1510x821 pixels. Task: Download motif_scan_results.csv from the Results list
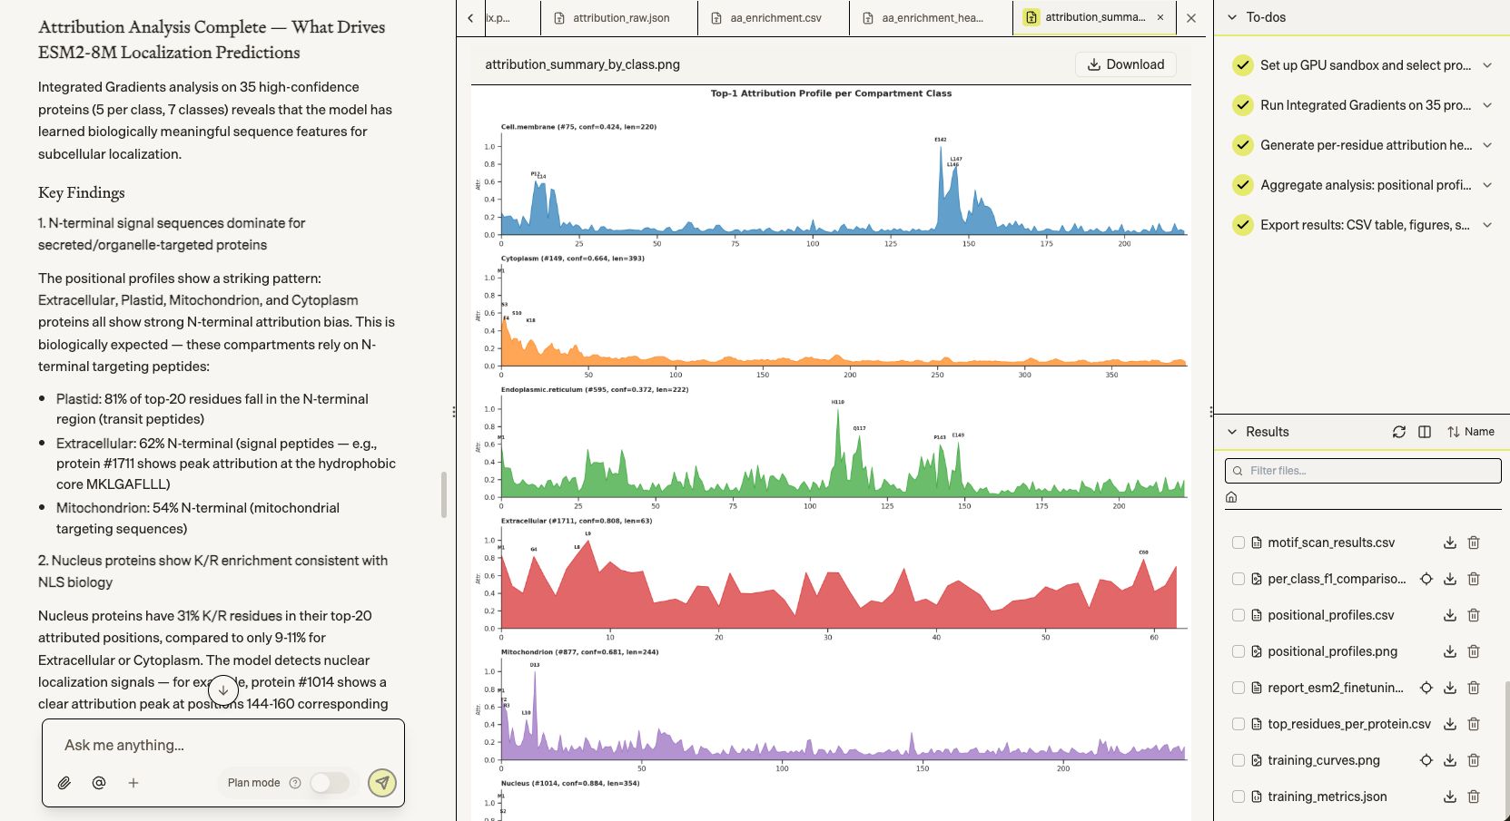coord(1450,542)
